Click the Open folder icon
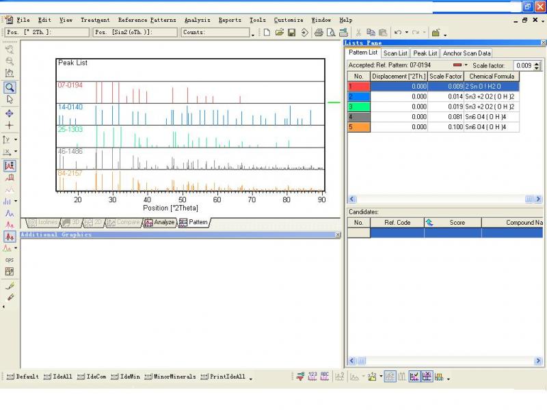 279,32
